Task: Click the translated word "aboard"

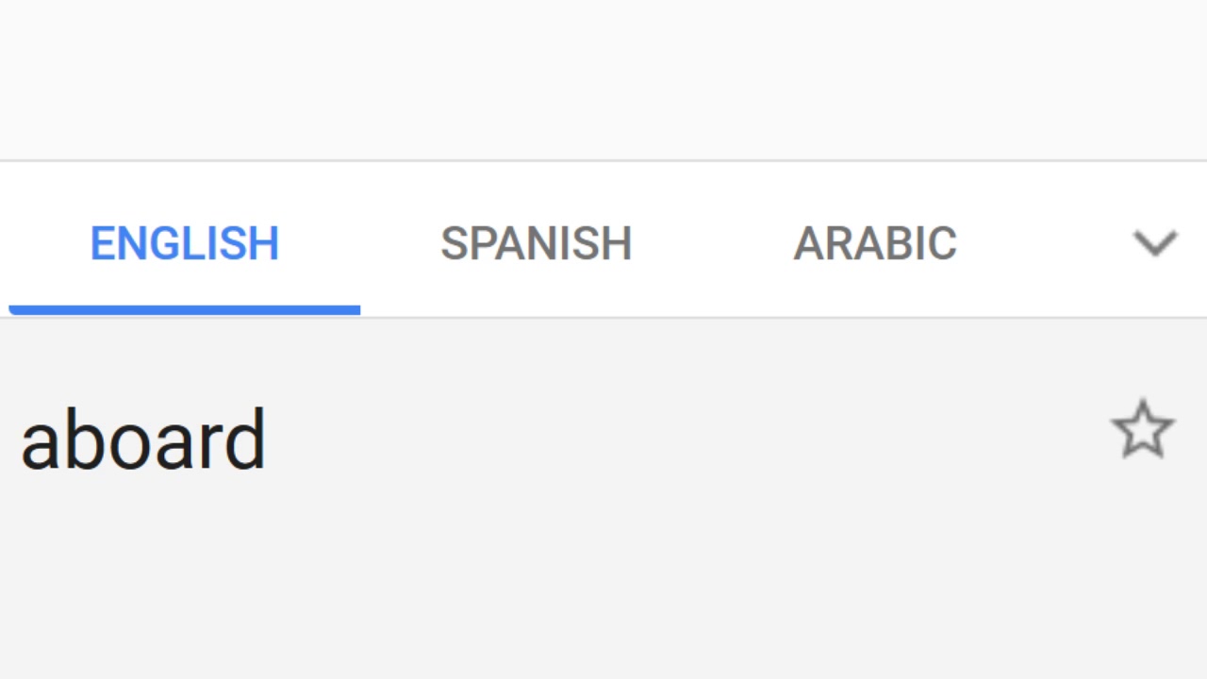Action: 143,440
